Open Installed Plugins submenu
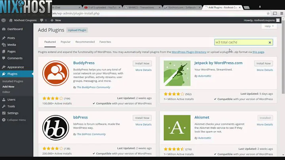 pos(13,81)
